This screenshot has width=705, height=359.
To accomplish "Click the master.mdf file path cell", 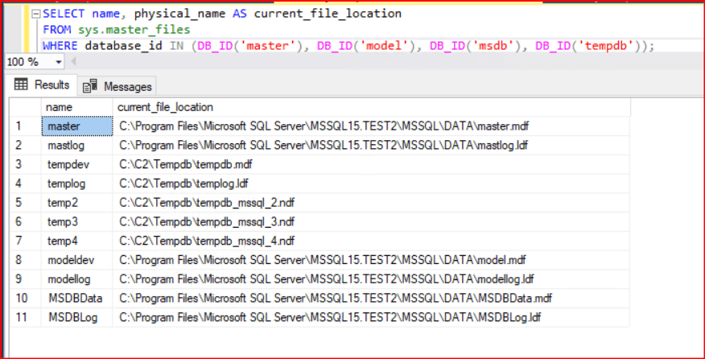I will click(324, 126).
